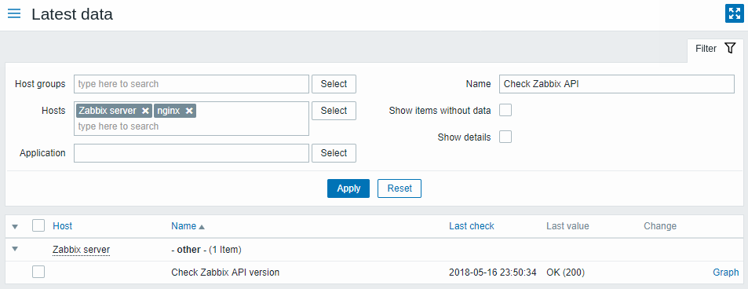
Task: Open Hosts Select popup
Action: [x=334, y=111]
